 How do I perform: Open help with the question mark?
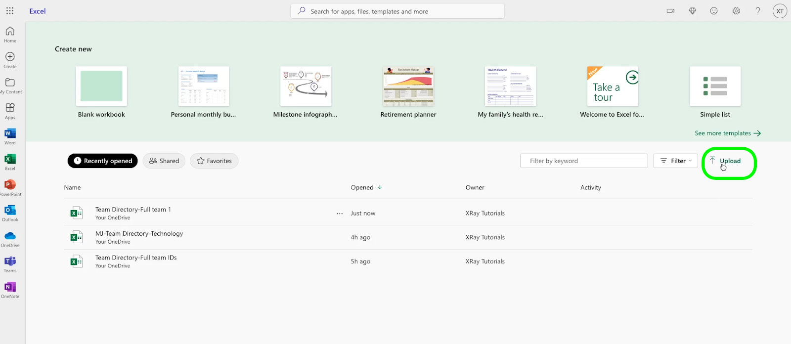(758, 11)
